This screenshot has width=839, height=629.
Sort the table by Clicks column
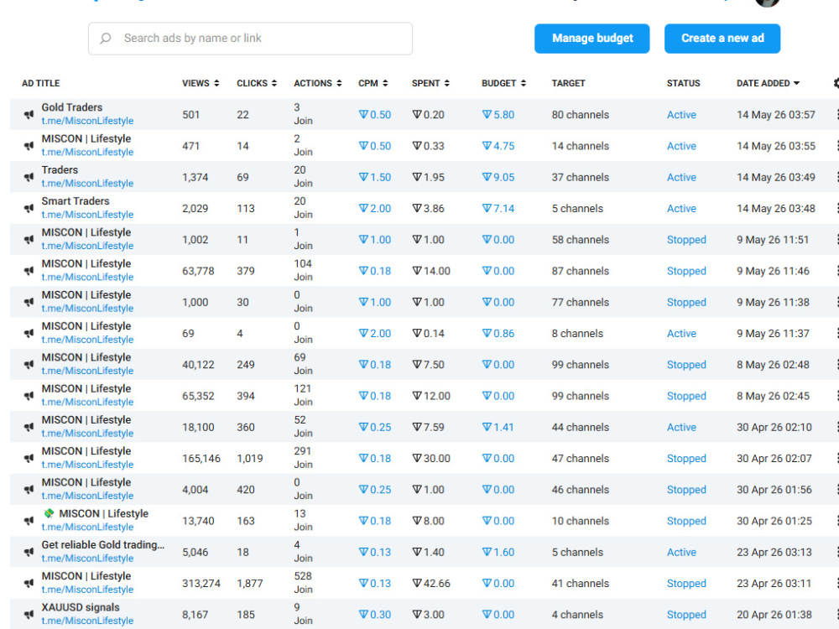[257, 83]
